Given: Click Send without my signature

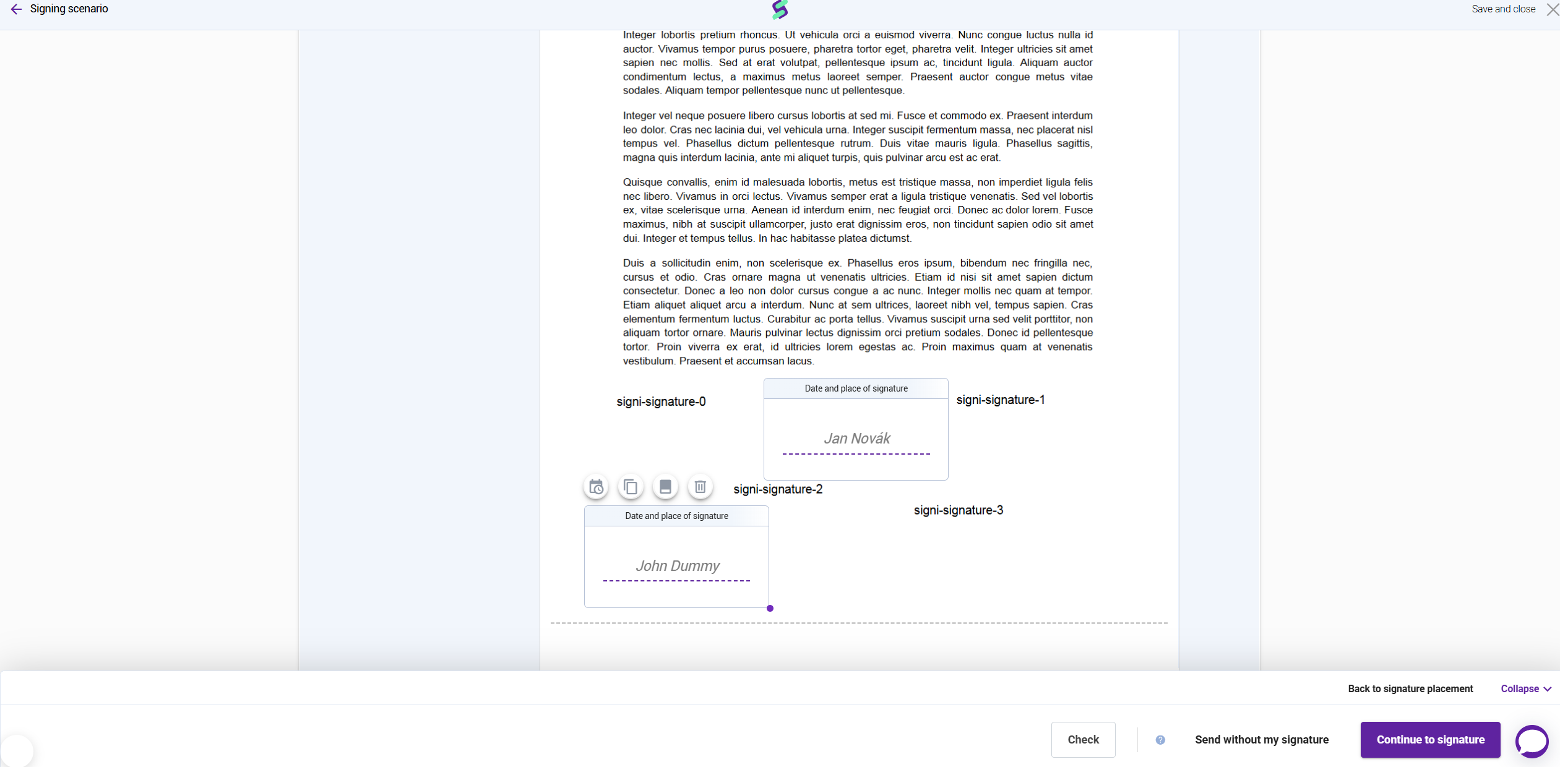Looking at the screenshot, I should coord(1261,740).
